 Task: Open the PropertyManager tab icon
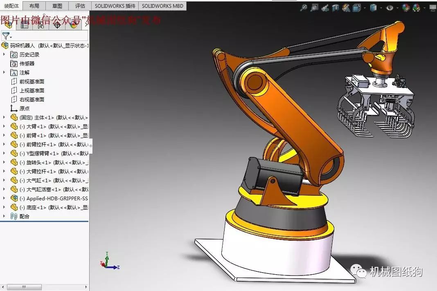(x=25, y=25)
